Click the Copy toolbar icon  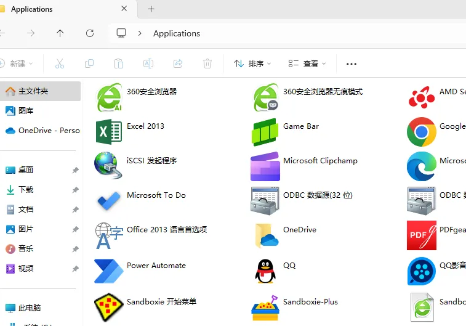point(89,63)
